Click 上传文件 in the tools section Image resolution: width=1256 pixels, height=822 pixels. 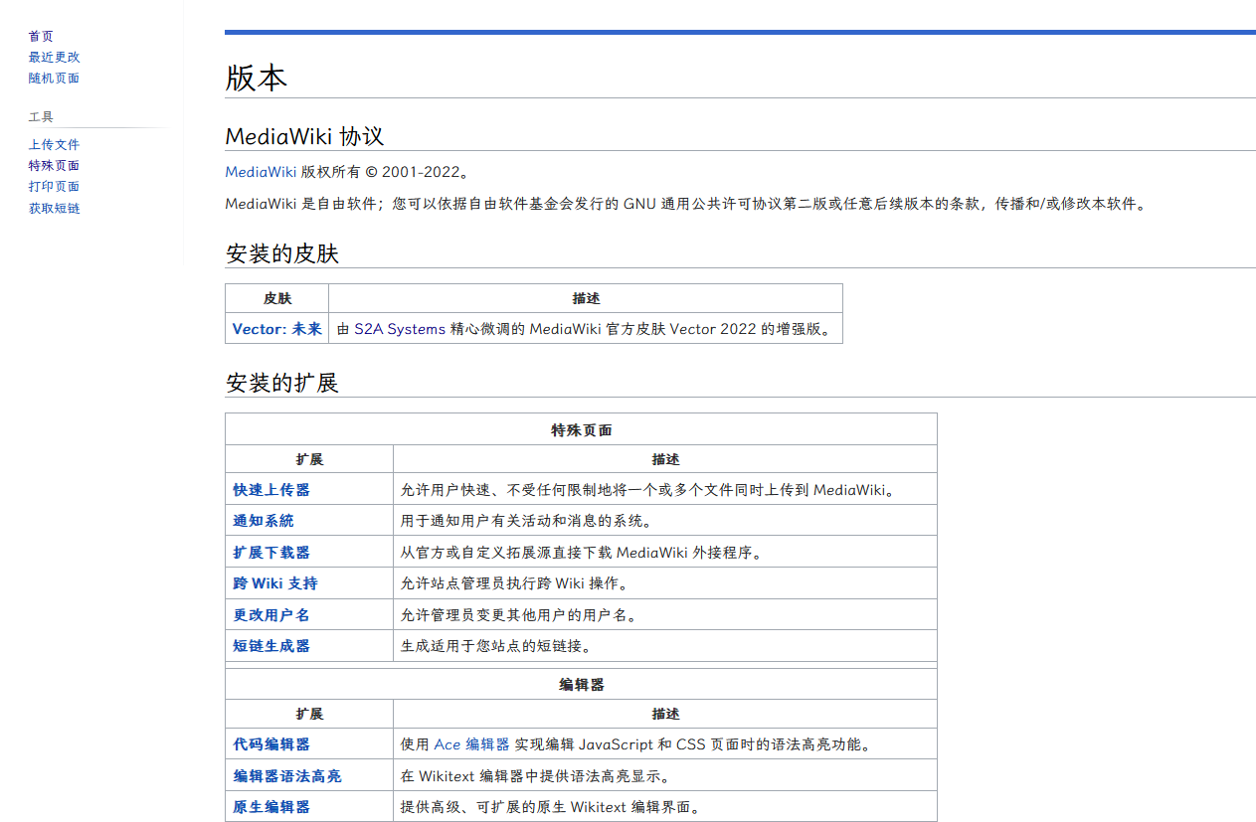54,144
